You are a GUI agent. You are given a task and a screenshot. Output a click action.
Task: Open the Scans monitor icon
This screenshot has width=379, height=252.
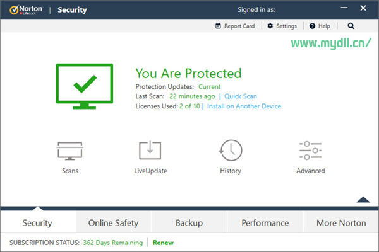coord(70,151)
